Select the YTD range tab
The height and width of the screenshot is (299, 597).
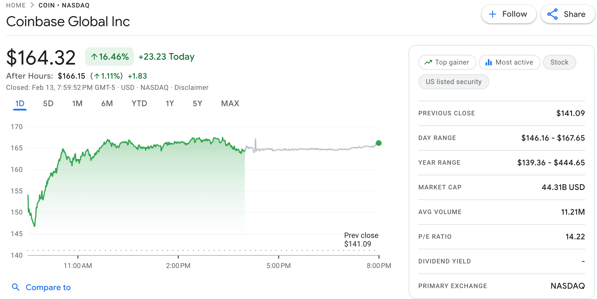pyautogui.click(x=139, y=104)
